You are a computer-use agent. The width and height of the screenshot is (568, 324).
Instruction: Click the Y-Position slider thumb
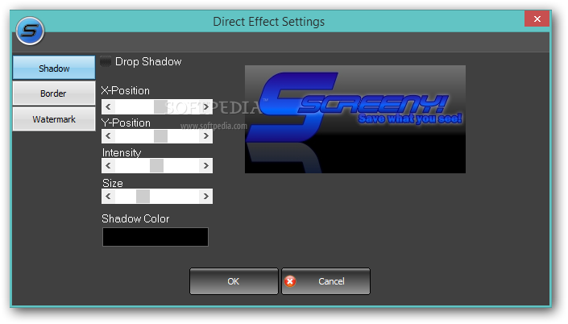click(x=160, y=136)
